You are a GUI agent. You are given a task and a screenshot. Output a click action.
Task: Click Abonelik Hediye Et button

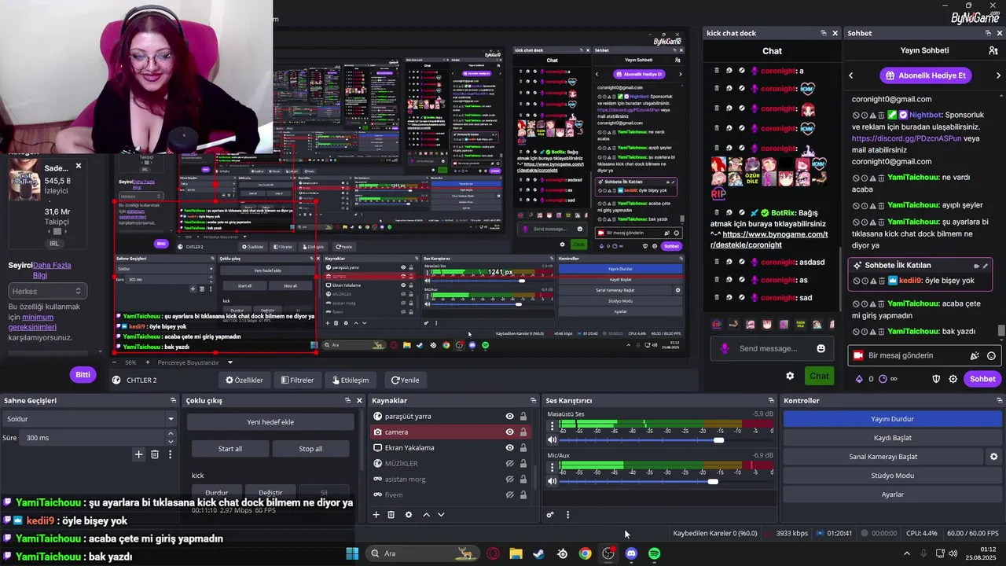click(x=924, y=75)
